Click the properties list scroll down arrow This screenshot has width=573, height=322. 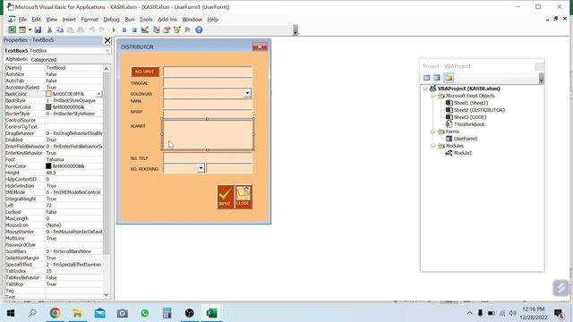[x=107, y=294]
